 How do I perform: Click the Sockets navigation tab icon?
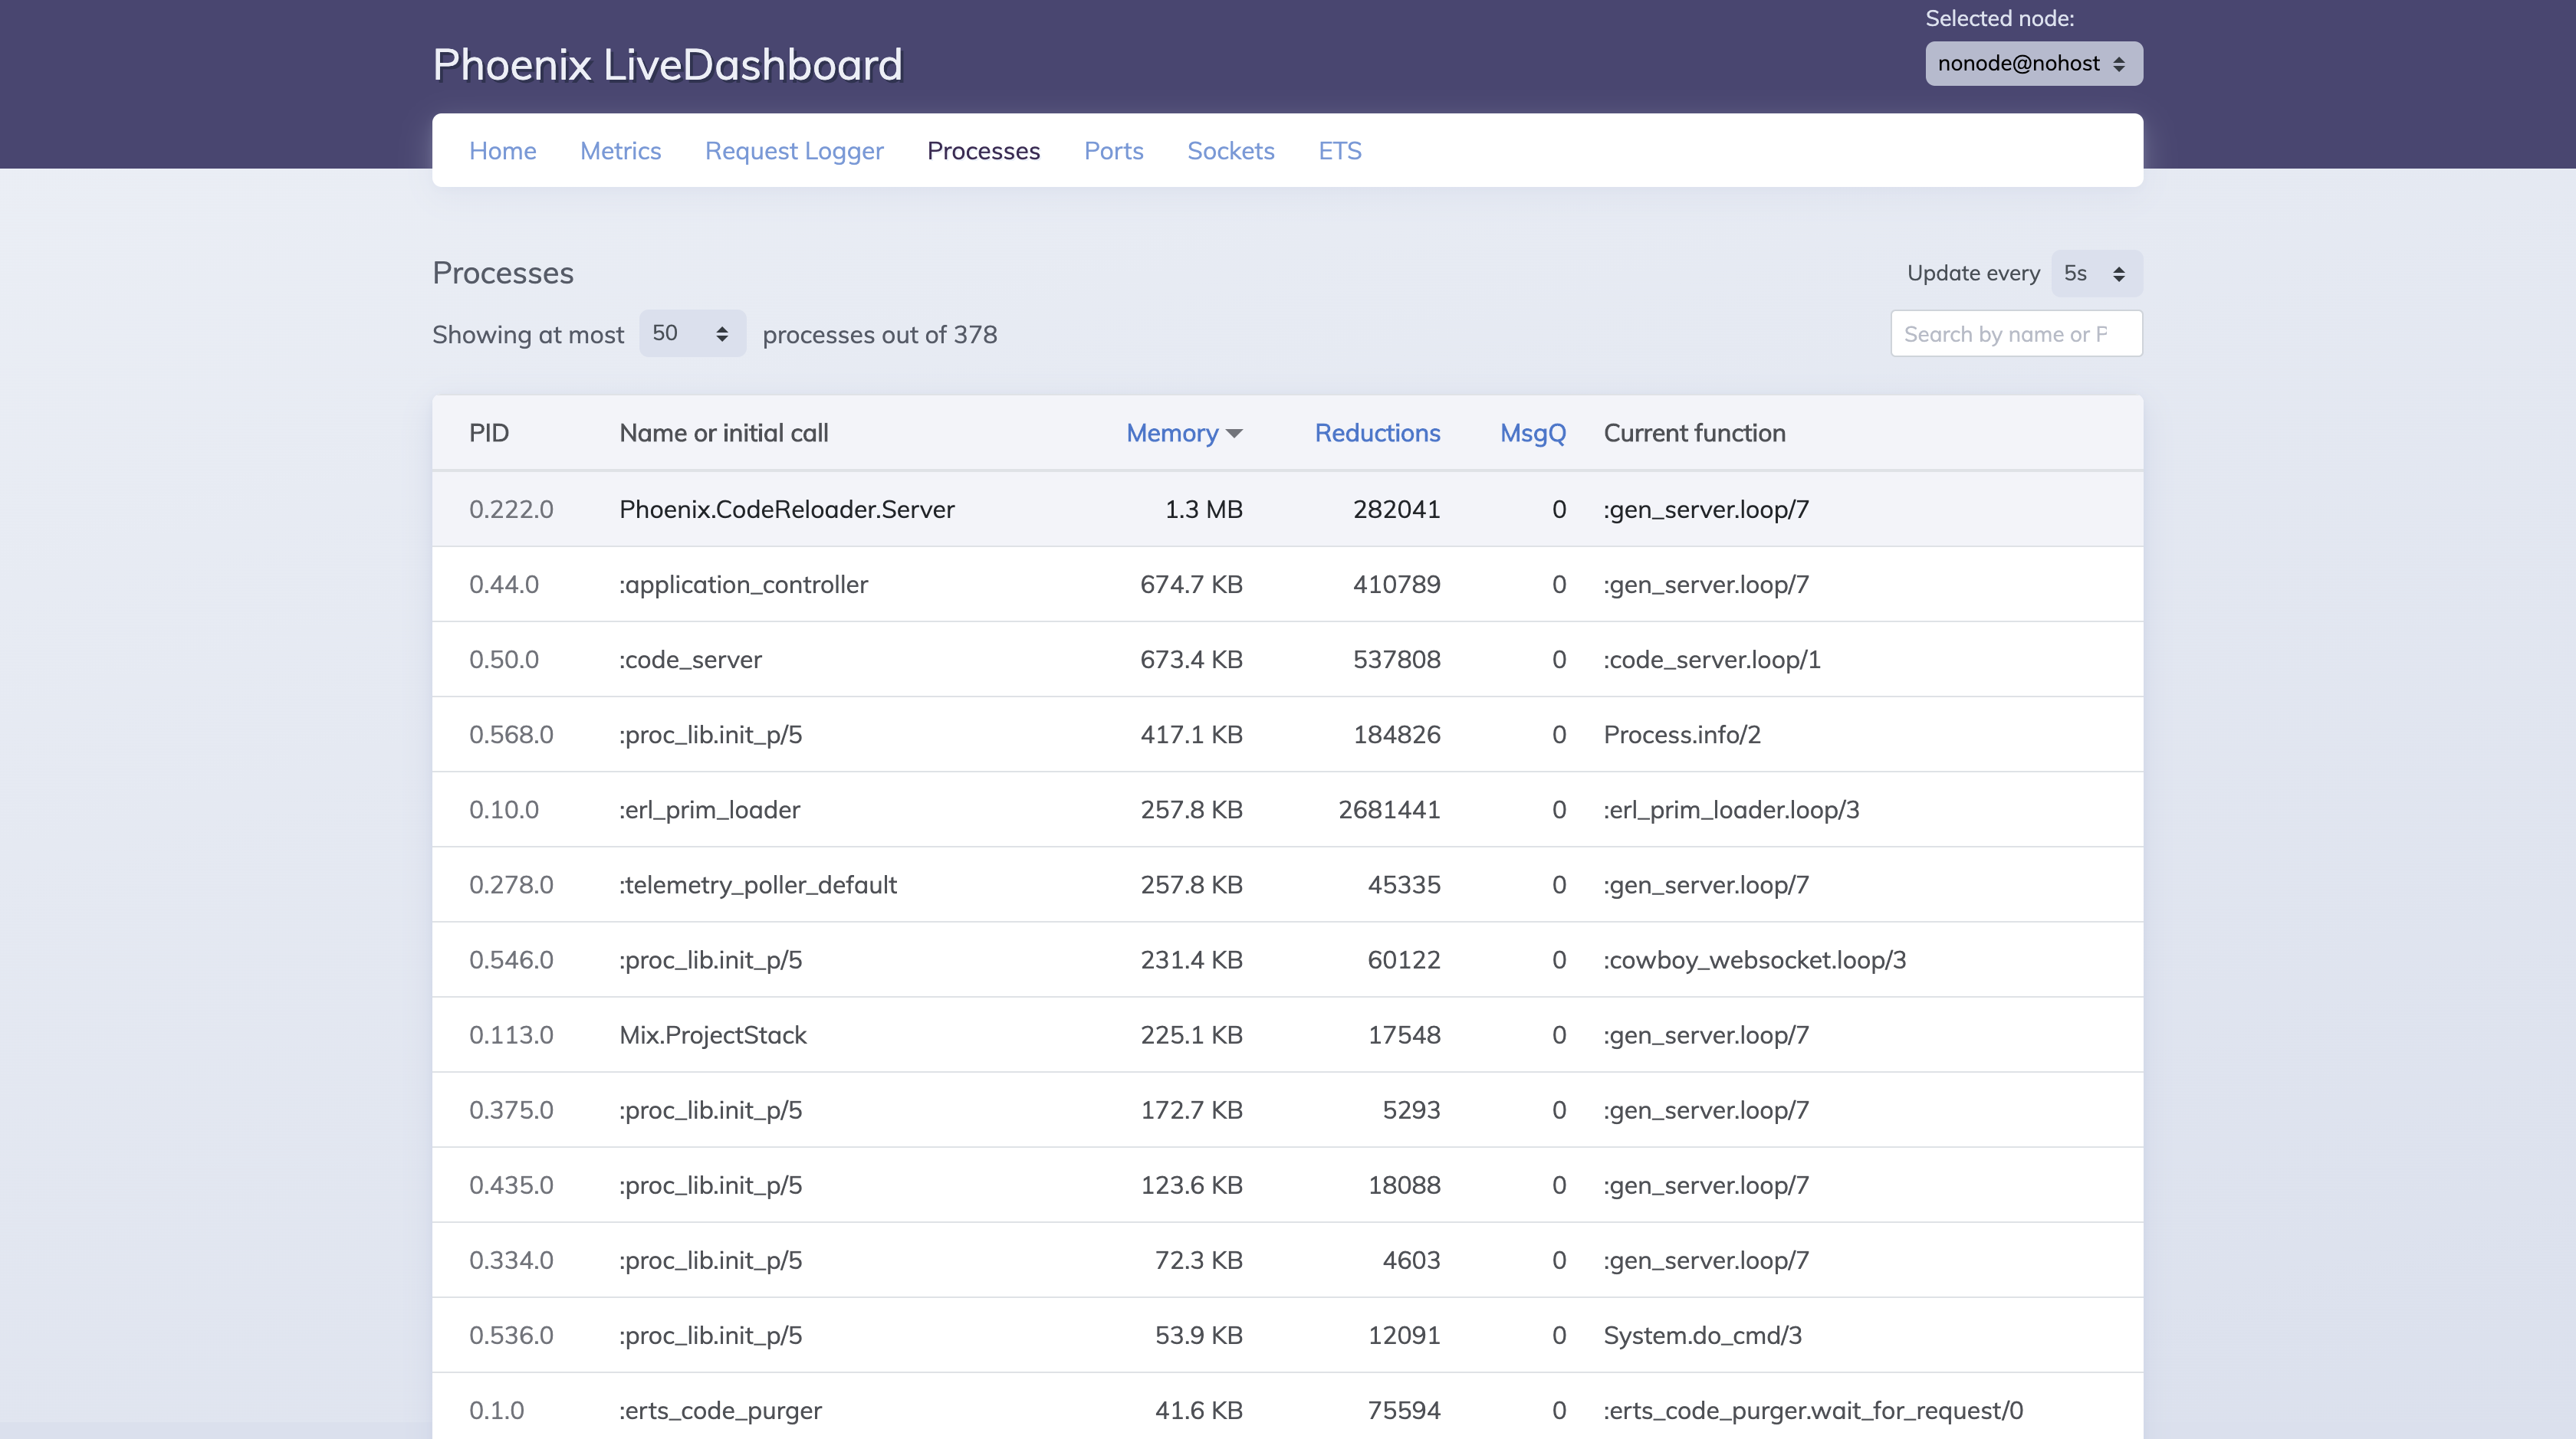pos(1231,150)
